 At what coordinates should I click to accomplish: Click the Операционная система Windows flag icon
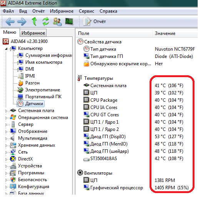[x=13, y=117]
